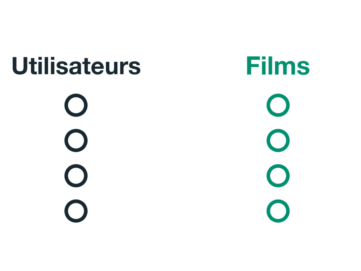Click the letter F of Films

253,65
